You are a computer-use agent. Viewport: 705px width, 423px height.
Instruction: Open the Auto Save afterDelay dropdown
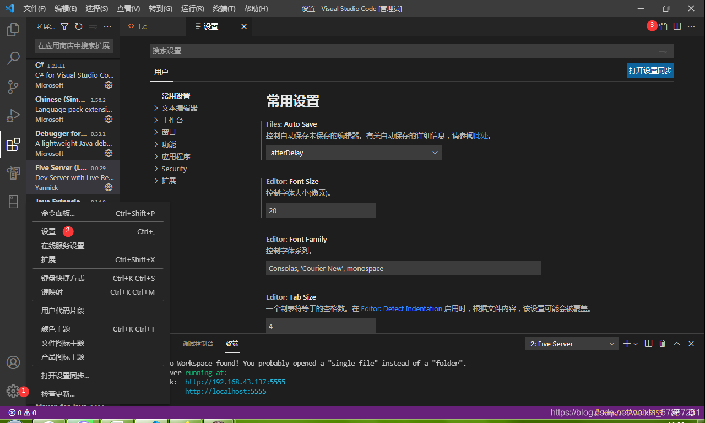[x=354, y=153]
